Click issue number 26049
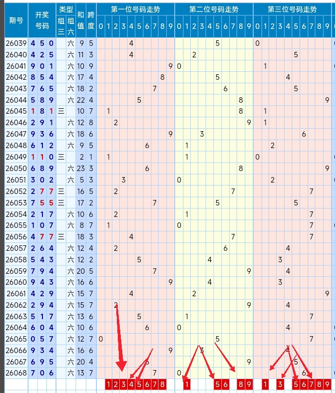Screen dimensions: 335x393 pyautogui.click(x=16, y=157)
